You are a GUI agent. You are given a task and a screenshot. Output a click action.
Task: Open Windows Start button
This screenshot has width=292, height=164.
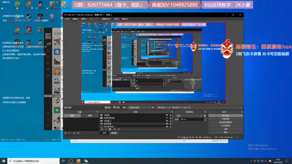(4, 161)
